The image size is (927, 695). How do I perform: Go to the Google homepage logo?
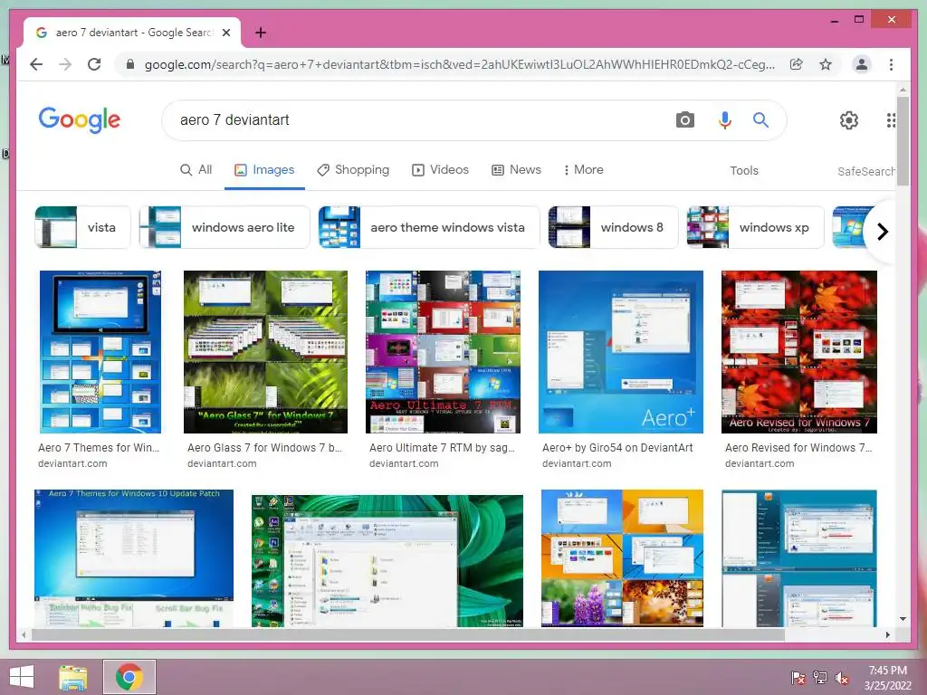click(80, 120)
